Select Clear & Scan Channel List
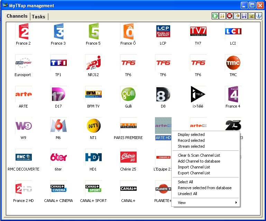 (x=199, y=155)
